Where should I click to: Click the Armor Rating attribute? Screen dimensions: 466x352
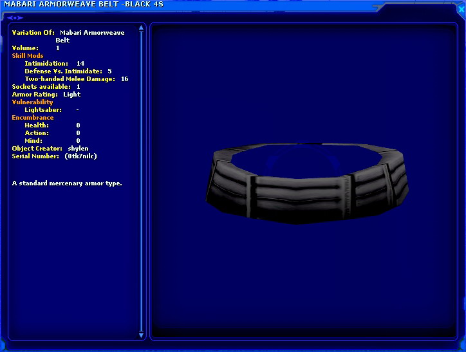click(x=46, y=95)
